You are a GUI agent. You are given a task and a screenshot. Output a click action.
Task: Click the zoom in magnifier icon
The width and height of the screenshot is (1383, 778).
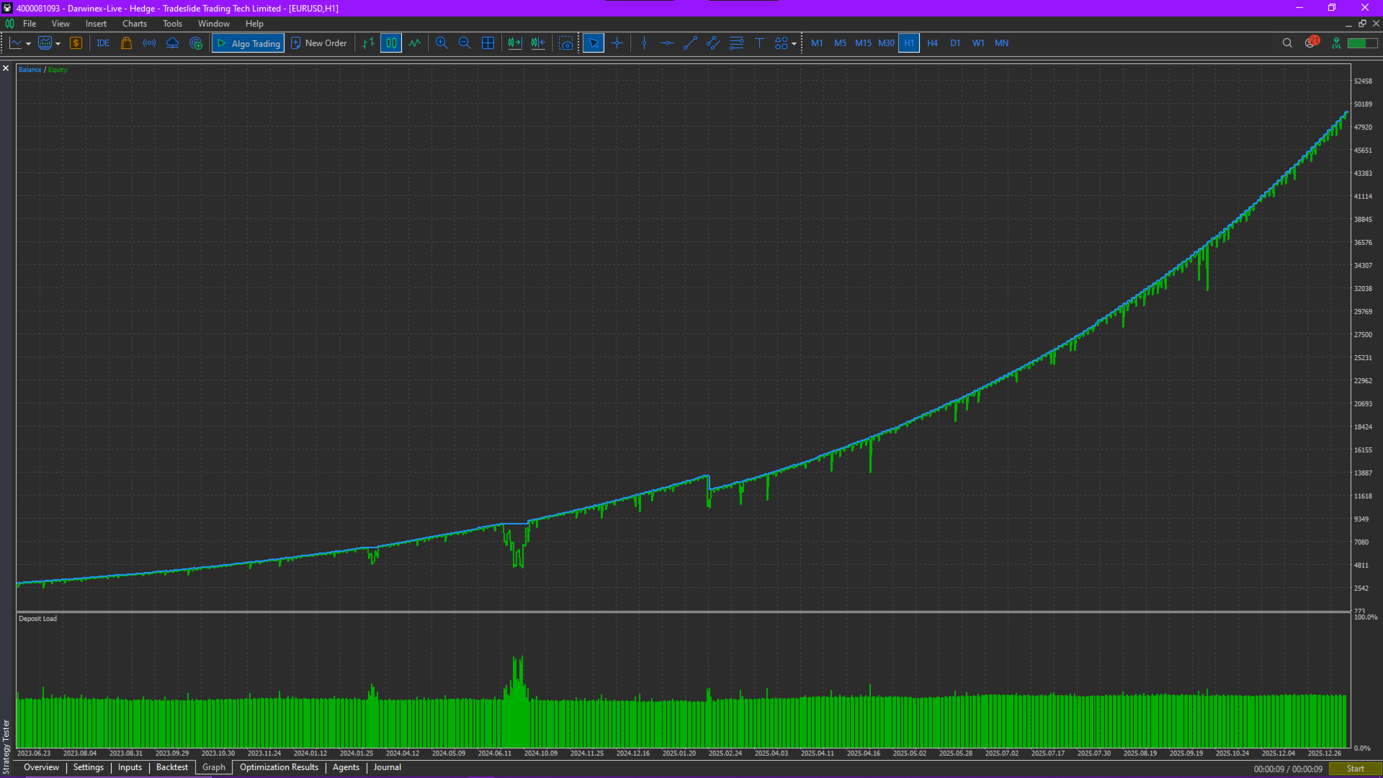tap(442, 43)
